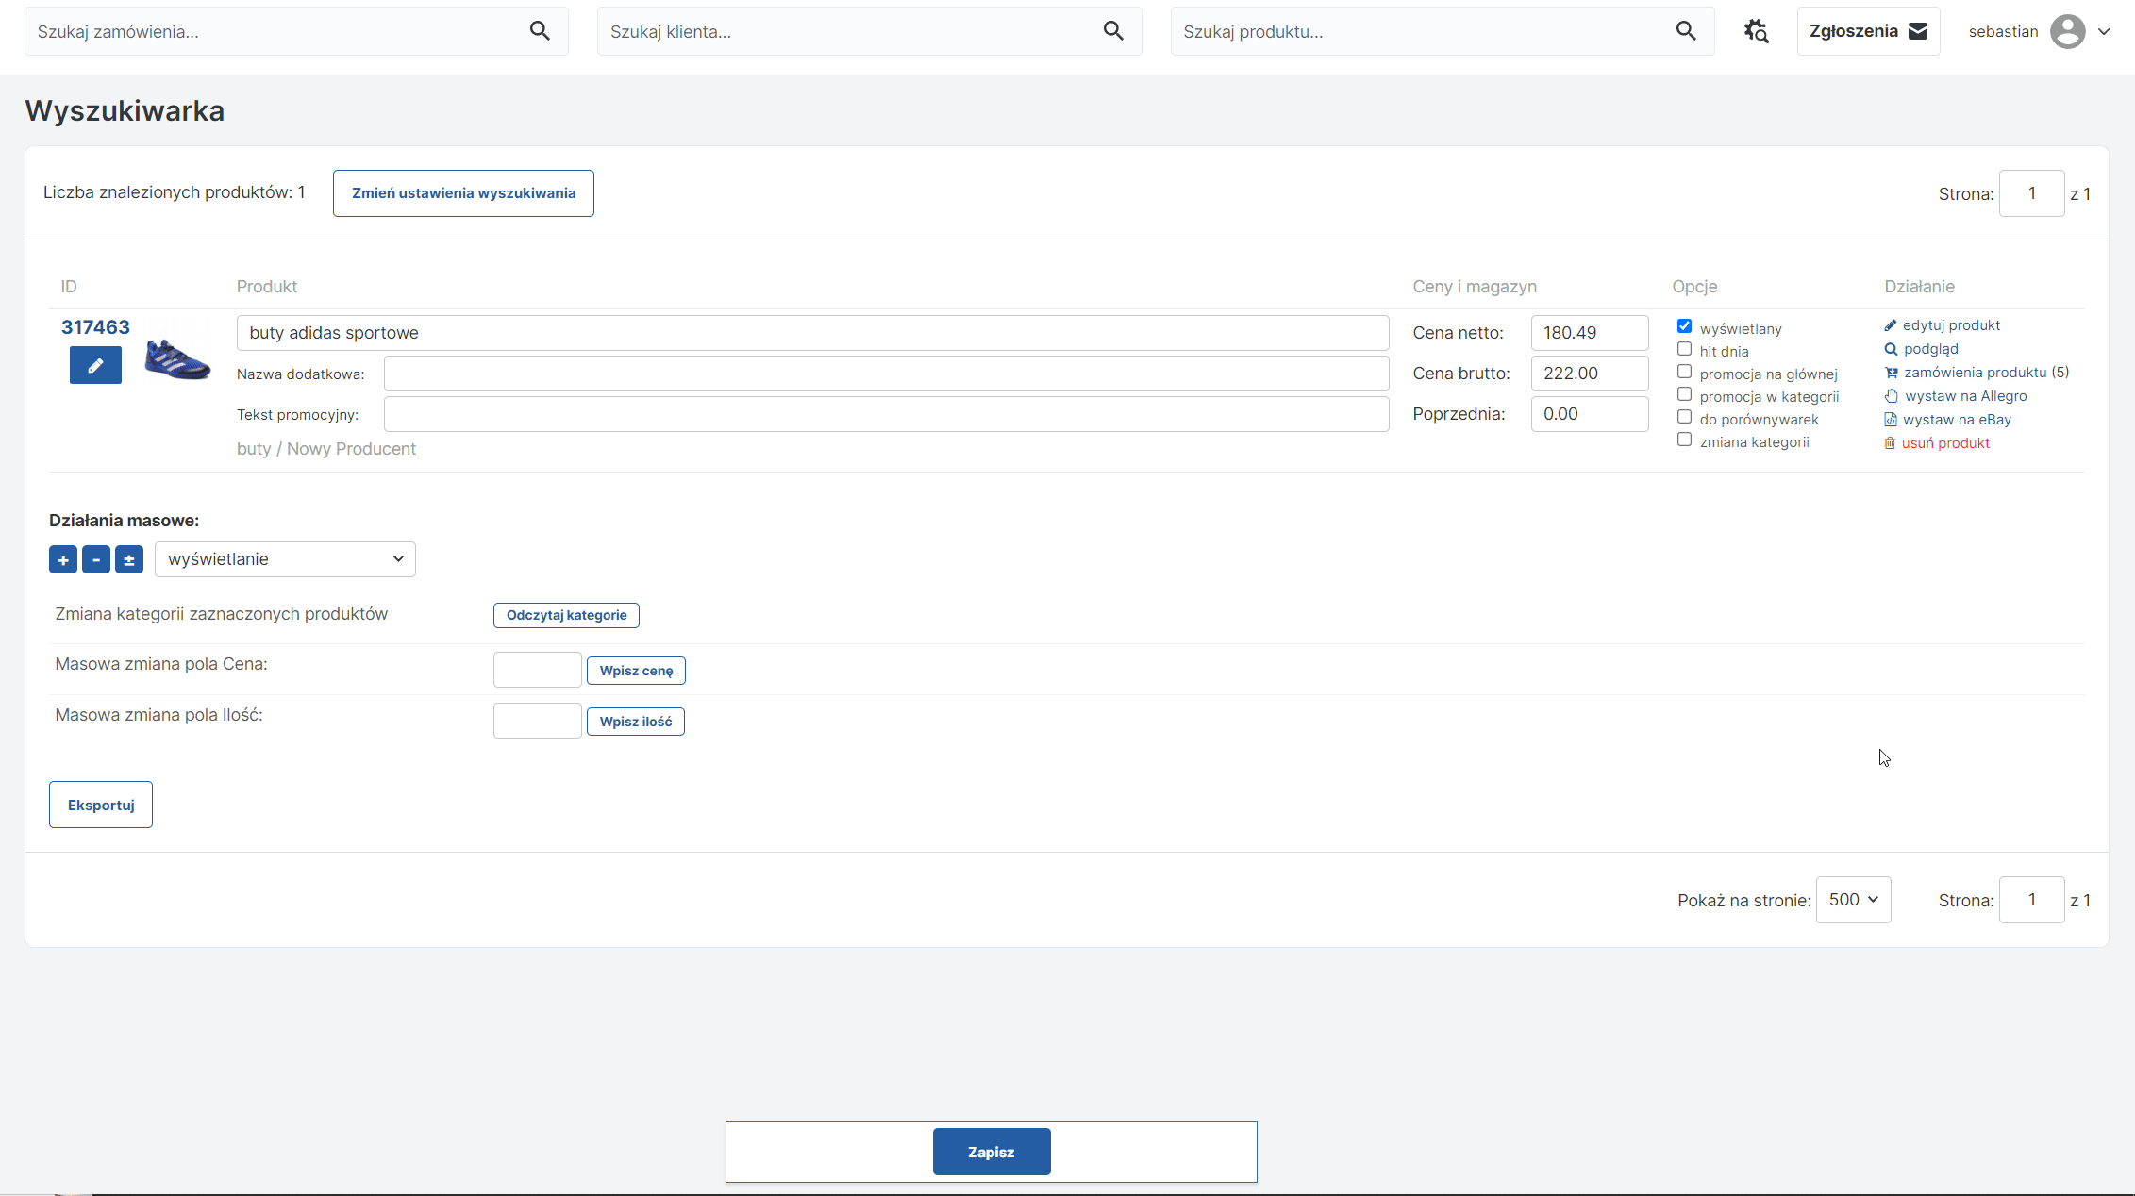
Task: Click the product search magnifier icon
Action: point(1686,31)
